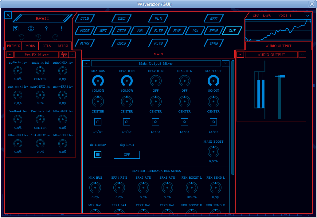The height and width of the screenshot is (218, 317).
Task: Disable the dc blocker checkbox
Action: coord(98,155)
